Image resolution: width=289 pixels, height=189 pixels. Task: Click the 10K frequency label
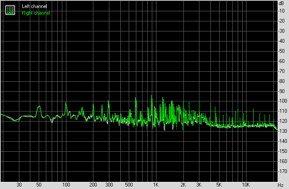[246, 185]
